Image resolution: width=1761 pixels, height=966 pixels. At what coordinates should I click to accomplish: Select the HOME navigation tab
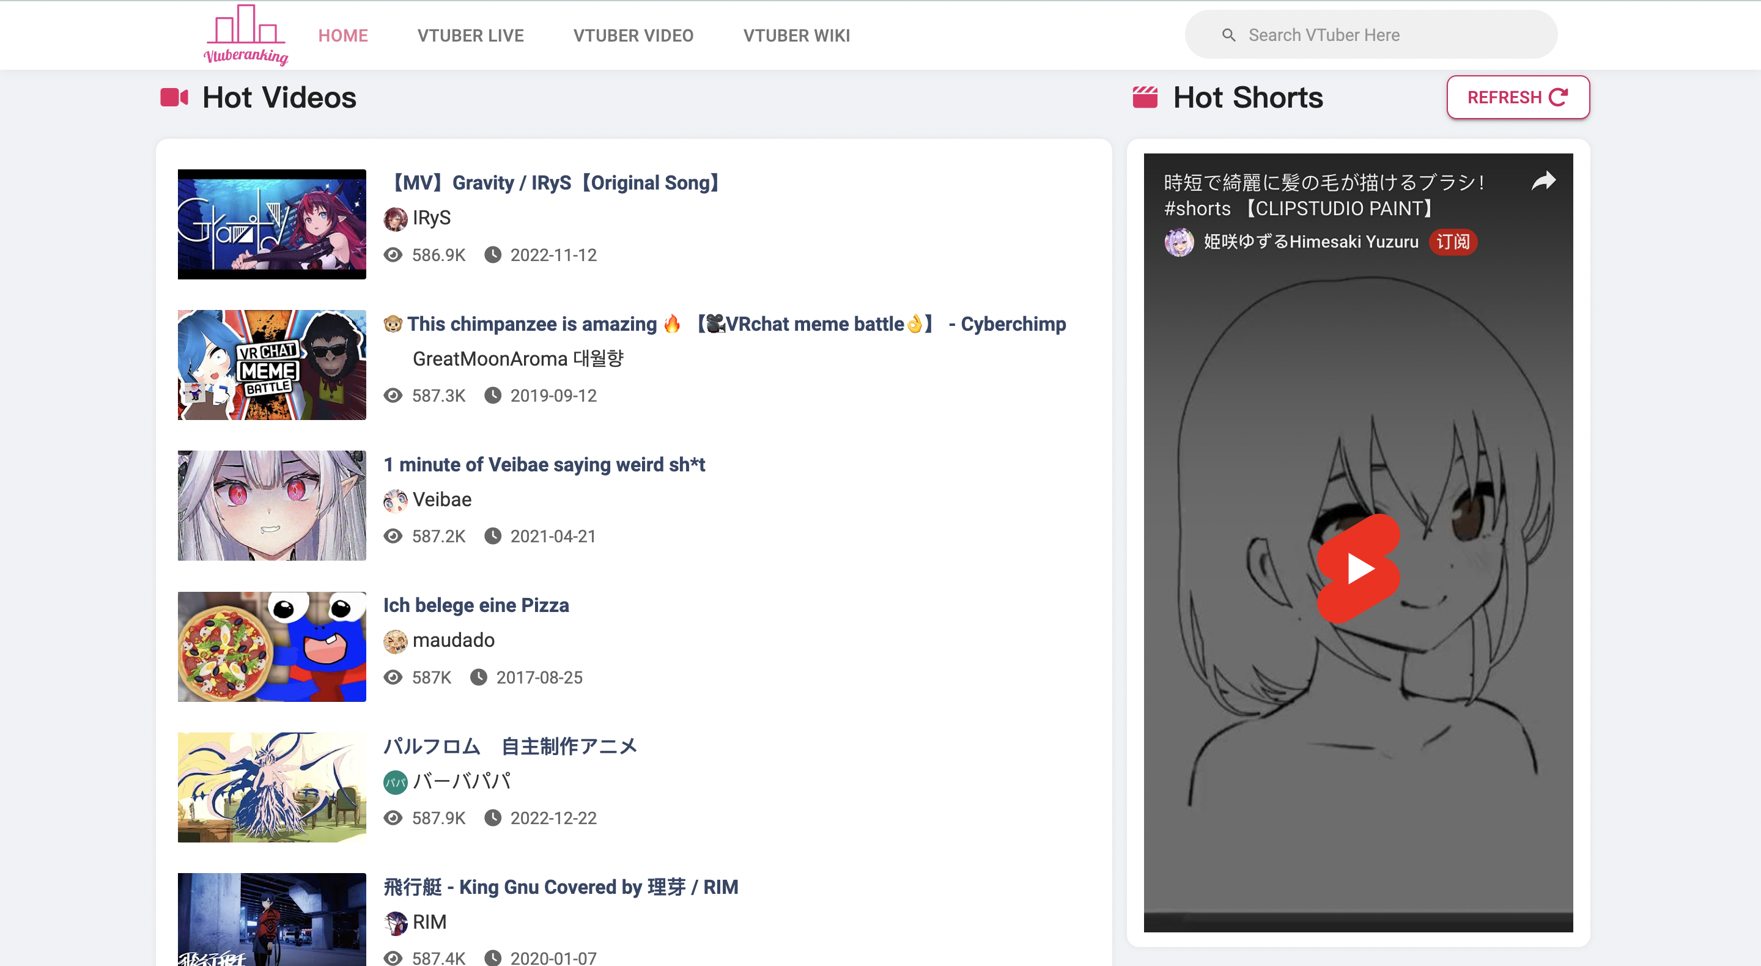[342, 35]
